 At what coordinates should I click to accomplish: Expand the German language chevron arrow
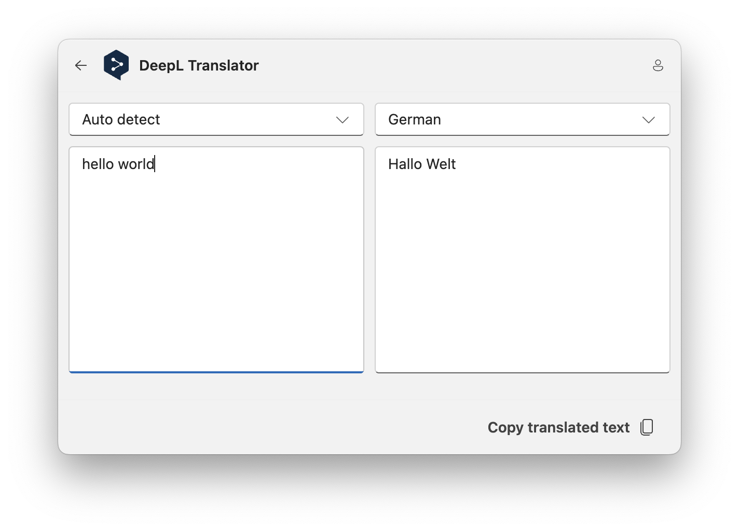(648, 120)
